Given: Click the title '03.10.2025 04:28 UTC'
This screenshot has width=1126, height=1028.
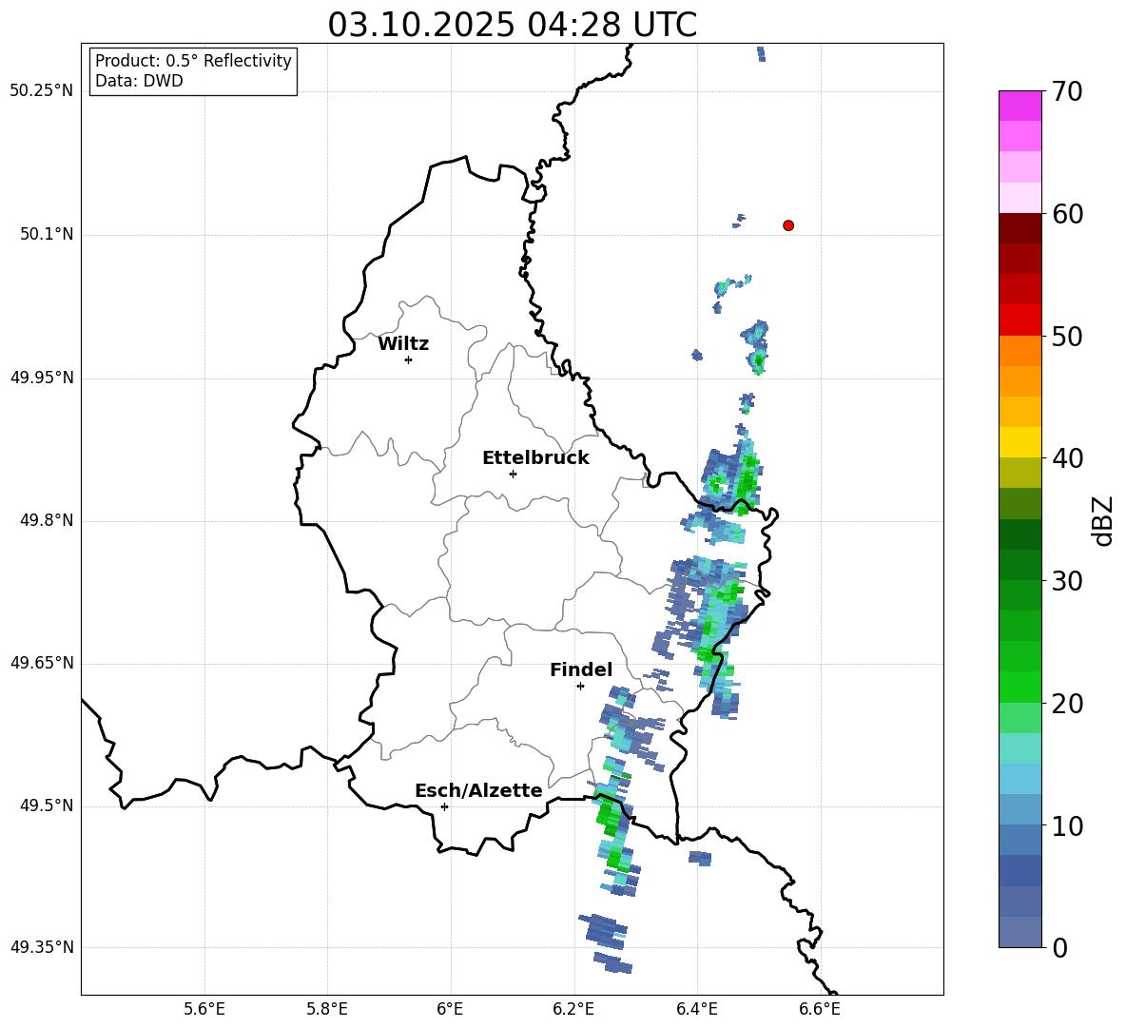Looking at the screenshot, I should coord(512,25).
